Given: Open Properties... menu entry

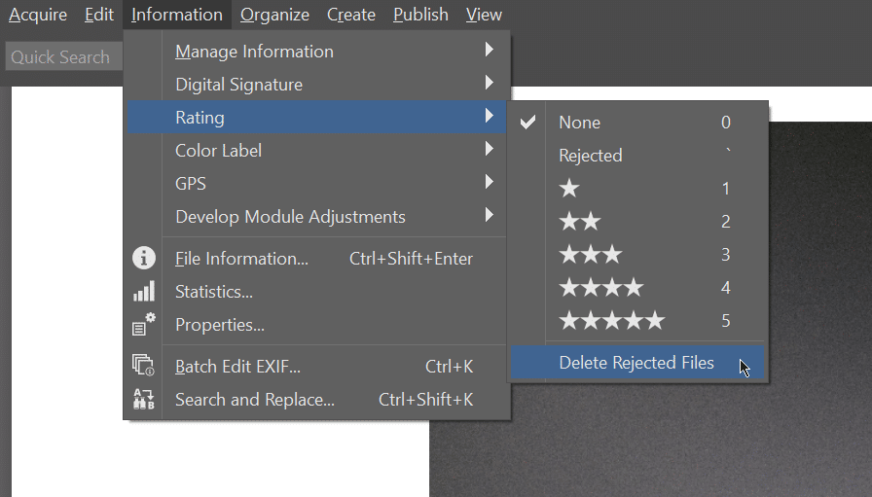Looking at the screenshot, I should click(317, 325).
